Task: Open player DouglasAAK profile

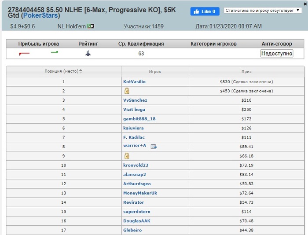Action: click(137, 221)
